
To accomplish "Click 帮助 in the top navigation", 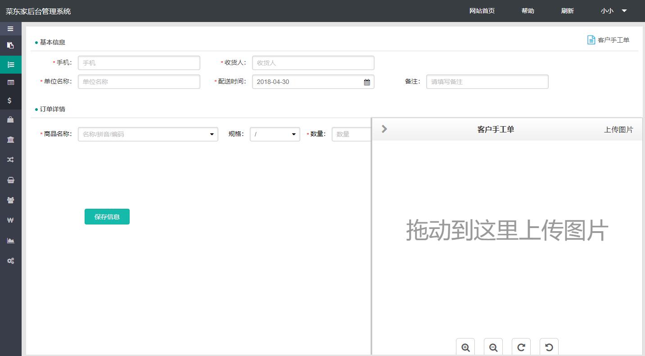I will [528, 11].
